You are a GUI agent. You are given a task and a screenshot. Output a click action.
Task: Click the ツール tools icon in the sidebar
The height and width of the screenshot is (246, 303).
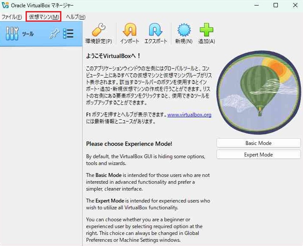(12, 34)
